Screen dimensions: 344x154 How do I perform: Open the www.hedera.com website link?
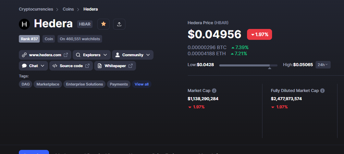[45, 55]
